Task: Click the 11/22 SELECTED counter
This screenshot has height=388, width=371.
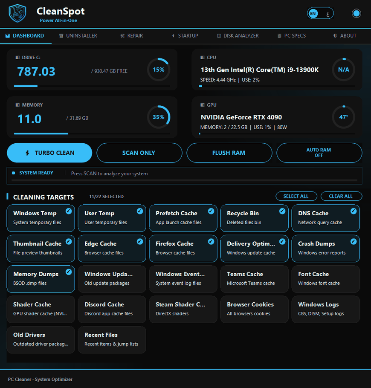Action: click(x=106, y=197)
